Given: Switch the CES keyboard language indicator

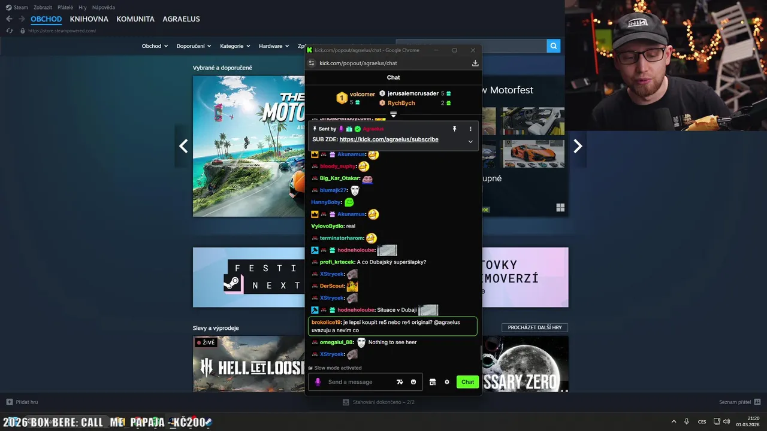Looking at the screenshot, I should (702, 421).
